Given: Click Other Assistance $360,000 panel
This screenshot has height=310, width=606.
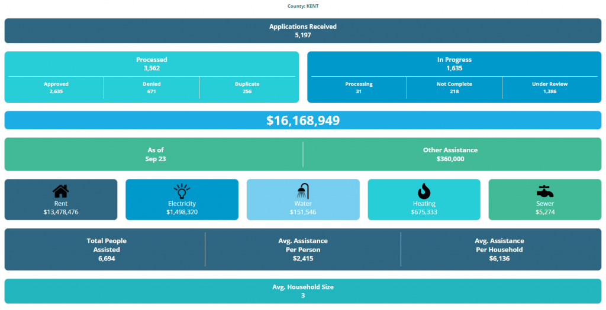Looking at the screenshot, I should point(450,155).
